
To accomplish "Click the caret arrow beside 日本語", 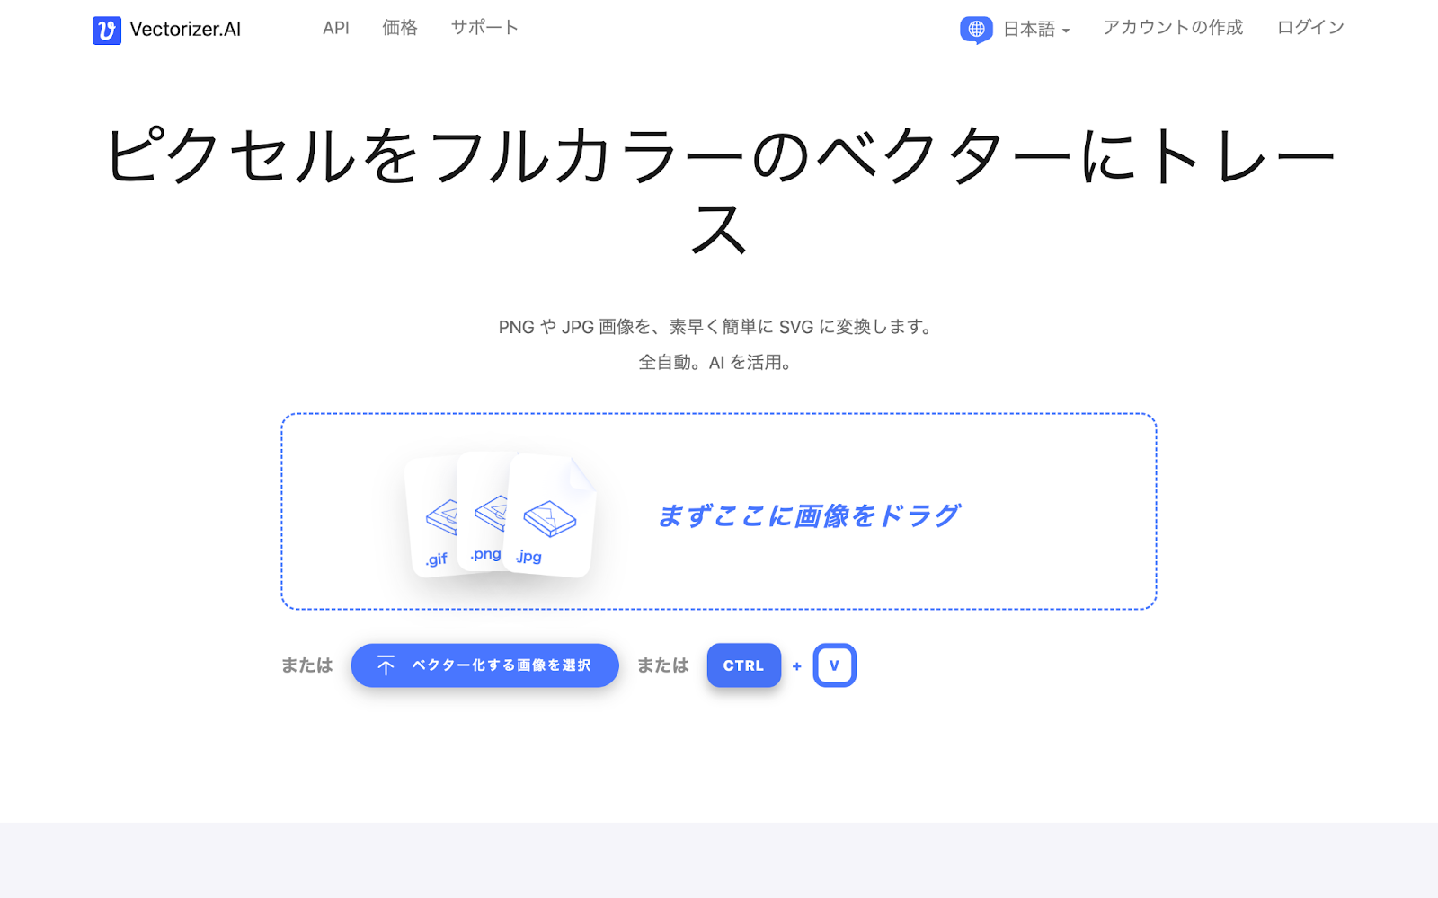I will [1066, 31].
